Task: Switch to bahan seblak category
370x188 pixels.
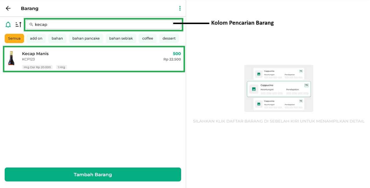Action: click(121, 38)
